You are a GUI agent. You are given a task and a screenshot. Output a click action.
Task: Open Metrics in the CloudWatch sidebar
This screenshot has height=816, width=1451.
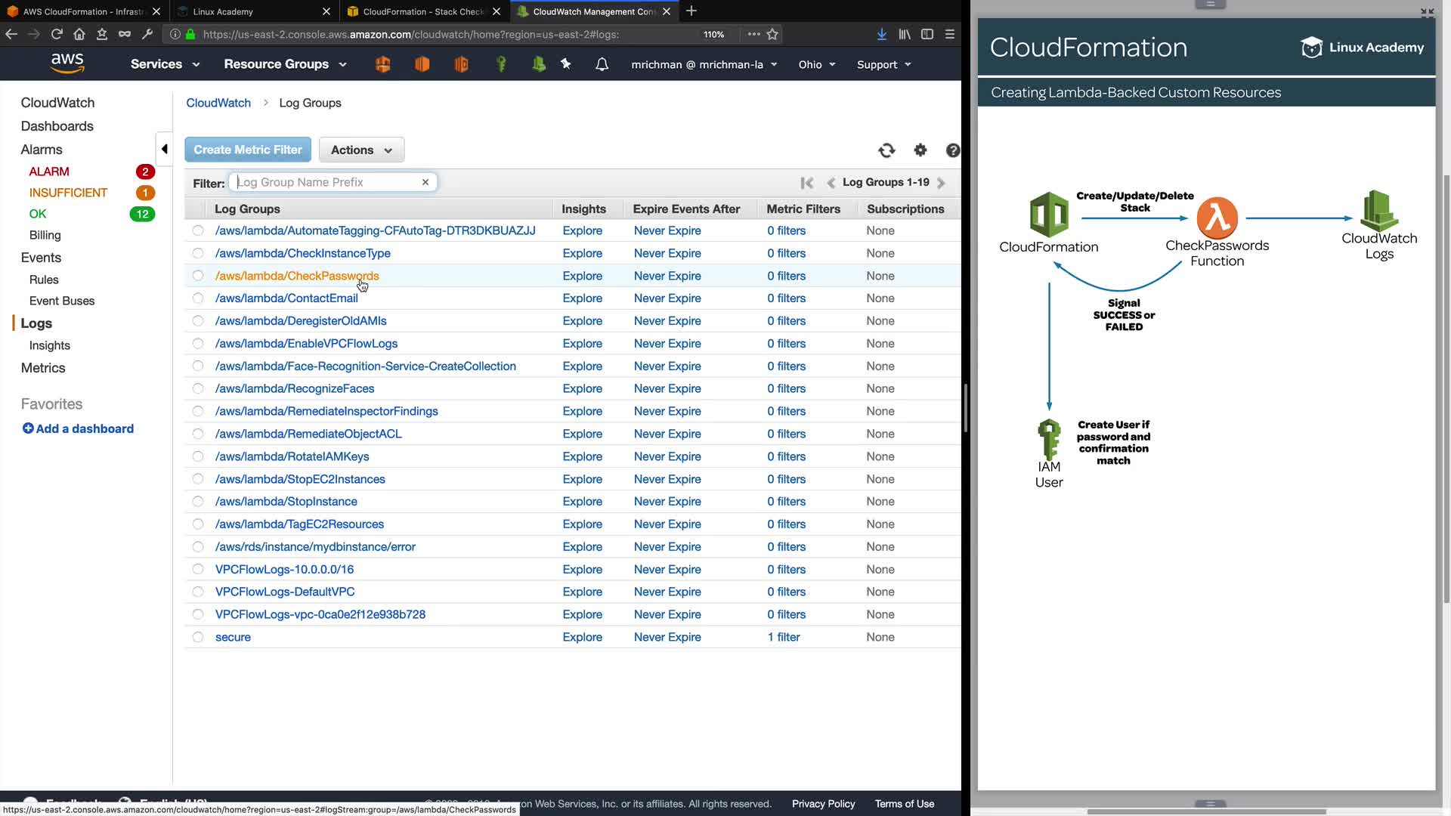point(43,368)
